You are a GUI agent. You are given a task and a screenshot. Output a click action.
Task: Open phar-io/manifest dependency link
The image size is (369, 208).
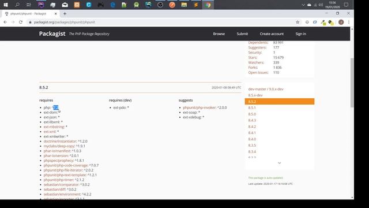tap(57, 151)
